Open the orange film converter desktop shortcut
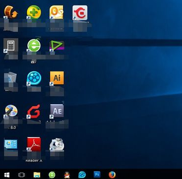 pos(11,12)
